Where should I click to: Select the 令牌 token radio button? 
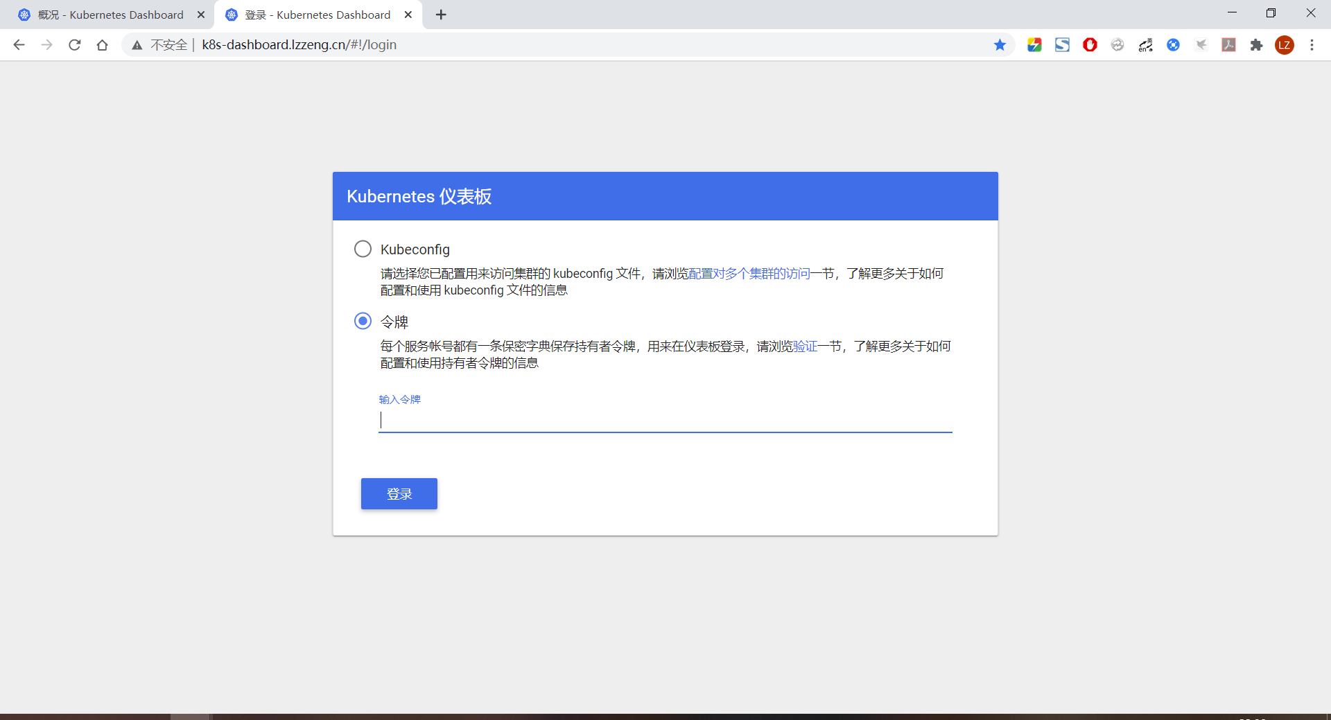[363, 321]
